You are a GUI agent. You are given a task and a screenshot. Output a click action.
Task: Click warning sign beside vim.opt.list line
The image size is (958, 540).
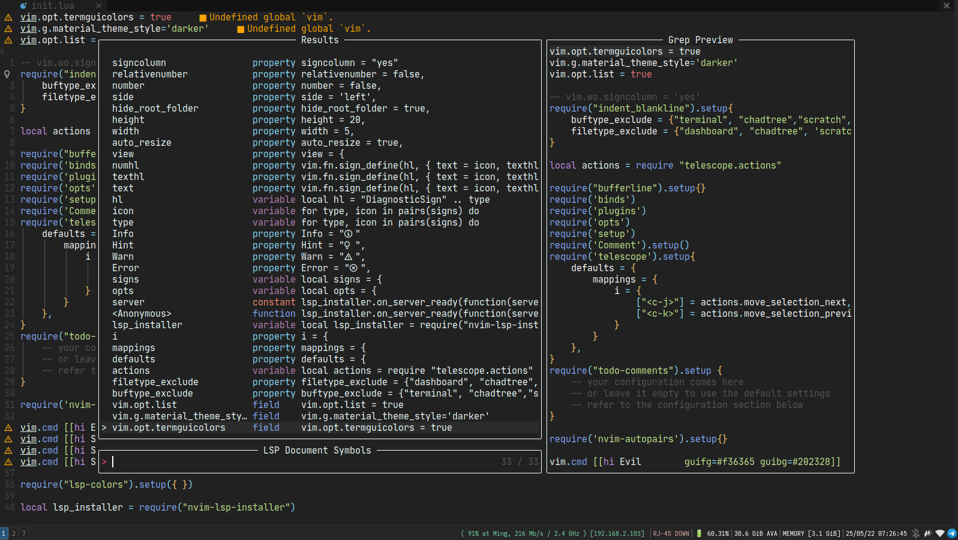8,40
